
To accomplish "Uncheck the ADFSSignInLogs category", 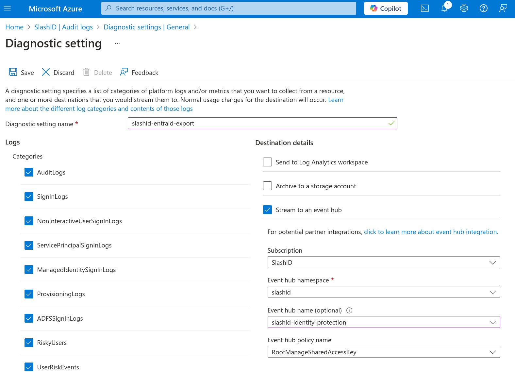I will (x=29, y=318).
